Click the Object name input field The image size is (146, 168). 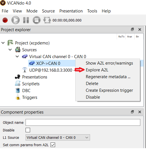83,122
